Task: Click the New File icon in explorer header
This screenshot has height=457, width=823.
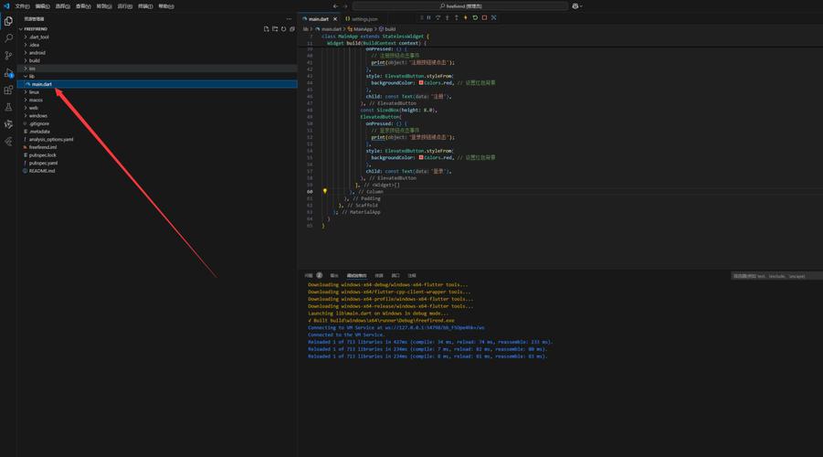Action: (266, 29)
